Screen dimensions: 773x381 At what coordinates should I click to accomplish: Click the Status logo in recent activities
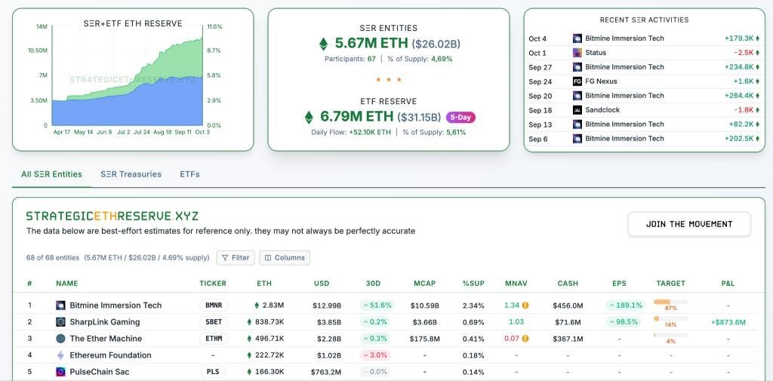point(577,53)
